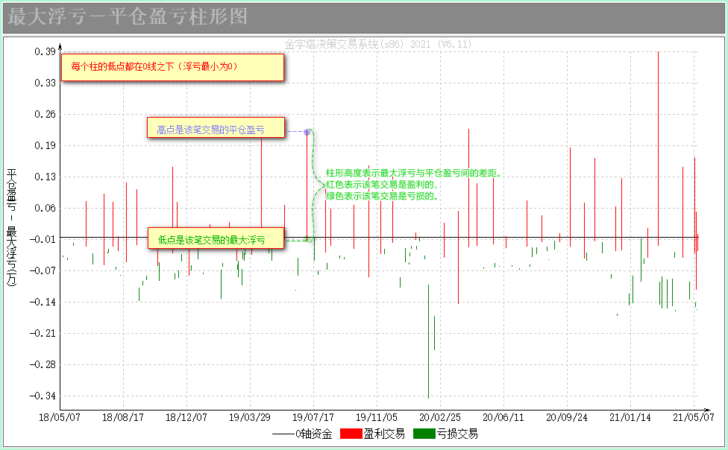Viewport: 728px width, 450px height.
Task: Click the blue dot marker atop the annotated bar
Action: coord(307,132)
